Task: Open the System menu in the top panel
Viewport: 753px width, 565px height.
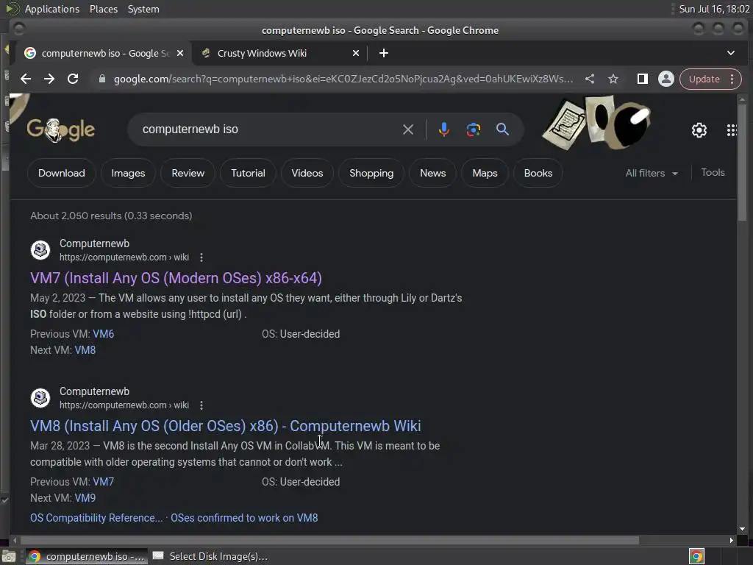Action: pyautogui.click(x=143, y=9)
